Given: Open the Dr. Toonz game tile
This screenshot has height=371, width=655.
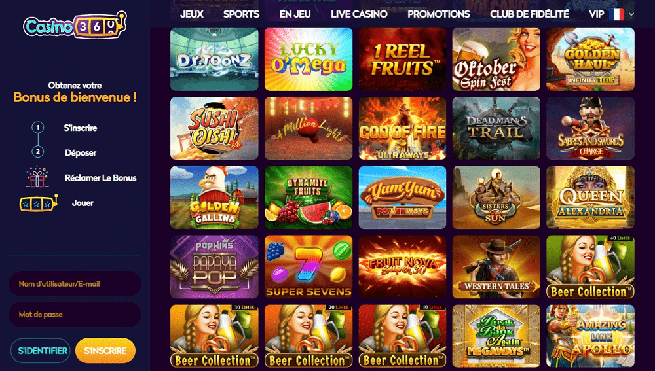Looking at the screenshot, I should (x=214, y=60).
